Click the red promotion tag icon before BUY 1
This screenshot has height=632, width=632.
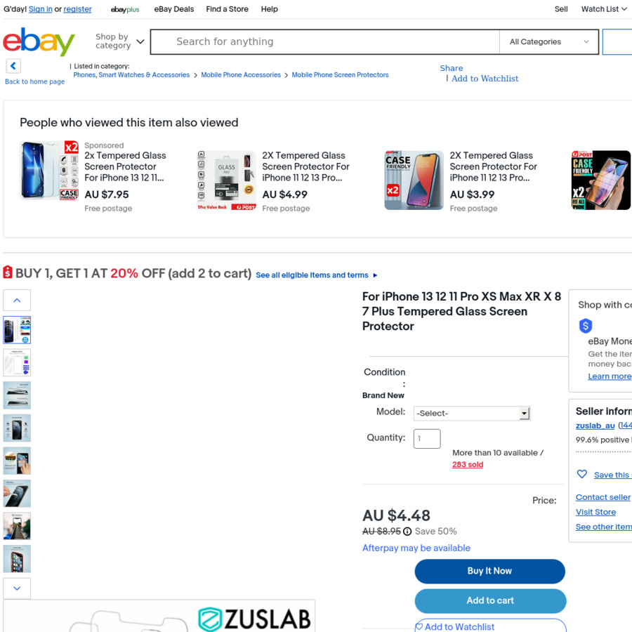(x=8, y=272)
